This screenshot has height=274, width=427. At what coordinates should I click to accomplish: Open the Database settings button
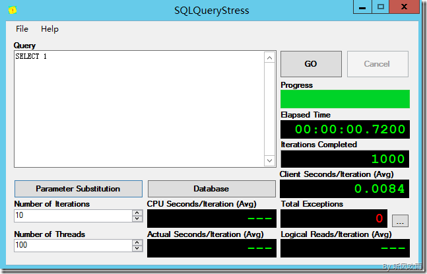coord(212,189)
